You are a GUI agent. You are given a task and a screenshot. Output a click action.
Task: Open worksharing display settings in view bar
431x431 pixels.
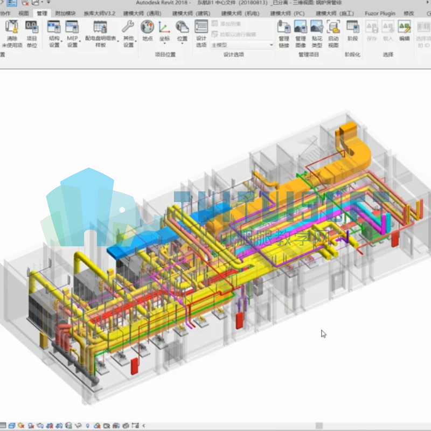97,426
